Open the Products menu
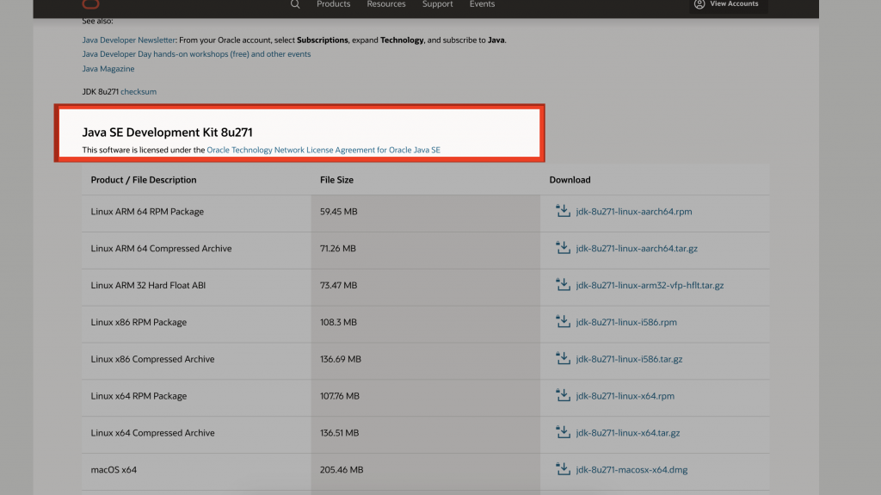Viewport: 881px width, 495px height. click(333, 4)
